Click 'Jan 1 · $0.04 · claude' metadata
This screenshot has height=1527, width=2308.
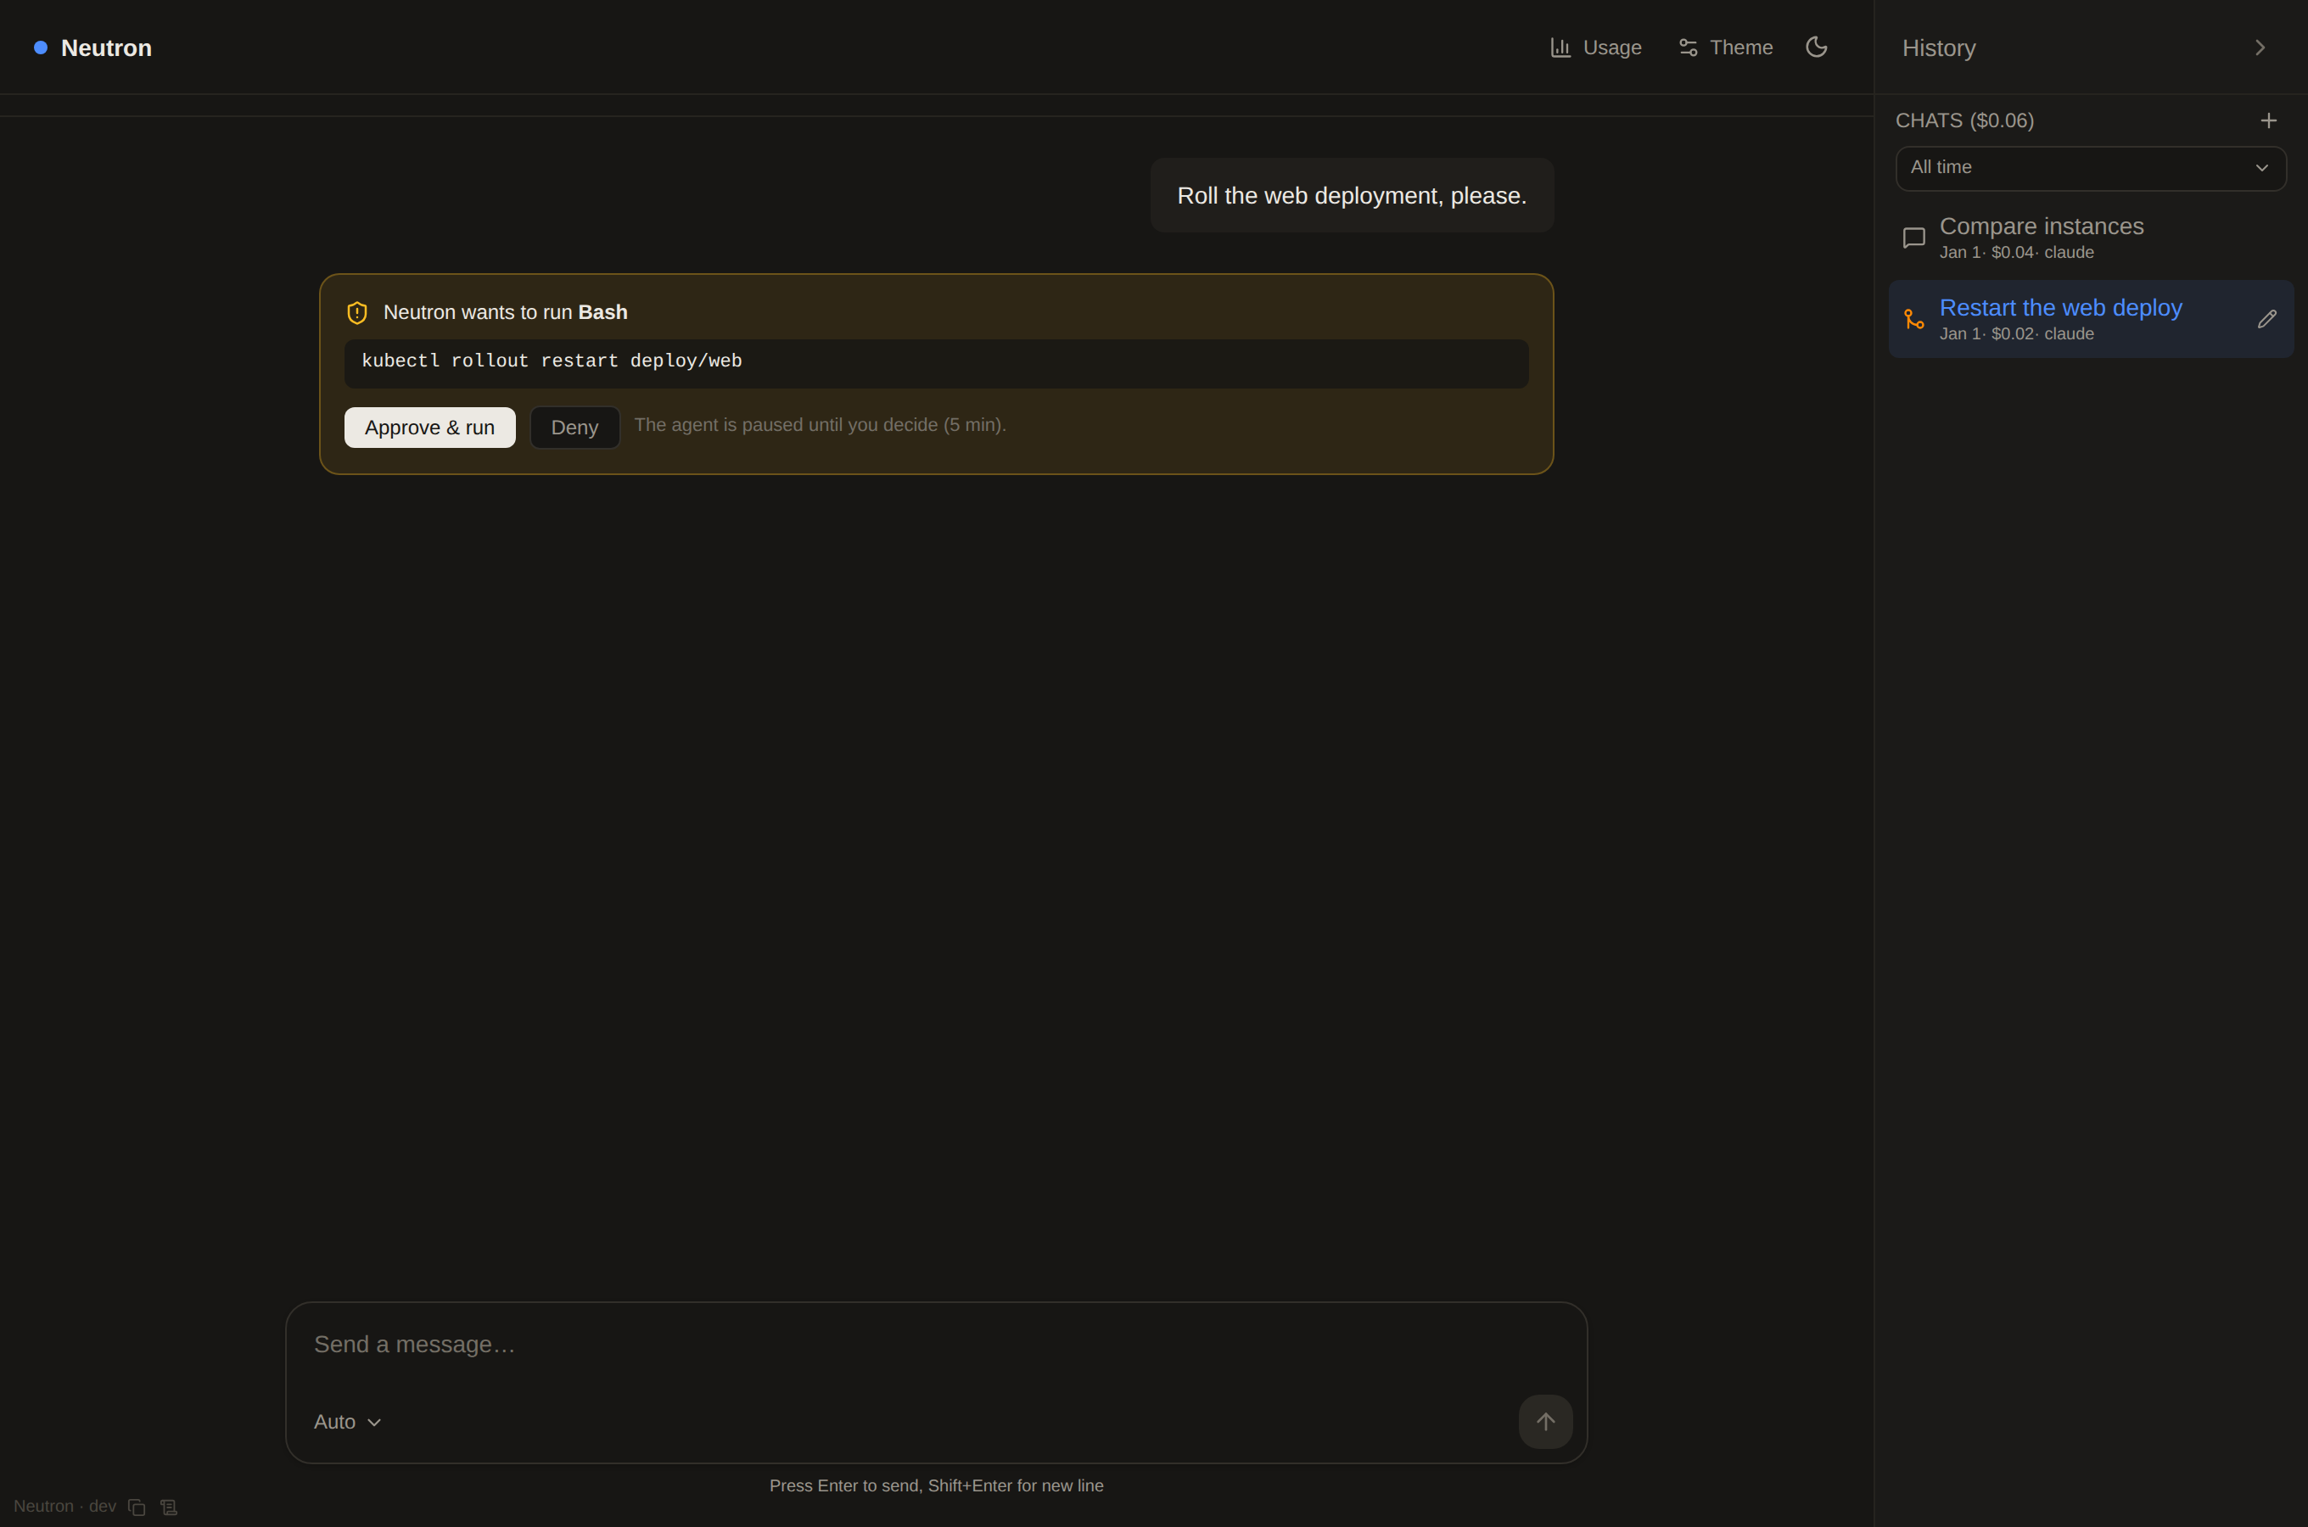(x=2016, y=252)
